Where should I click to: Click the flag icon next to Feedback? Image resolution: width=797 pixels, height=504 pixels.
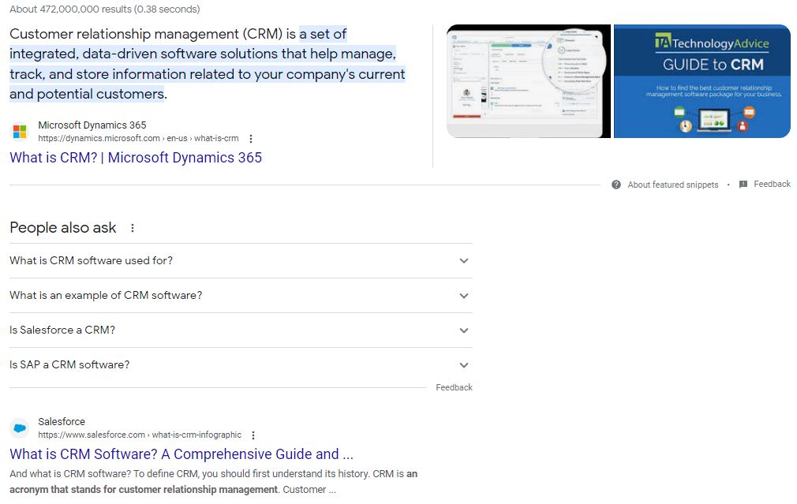click(742, 184)
